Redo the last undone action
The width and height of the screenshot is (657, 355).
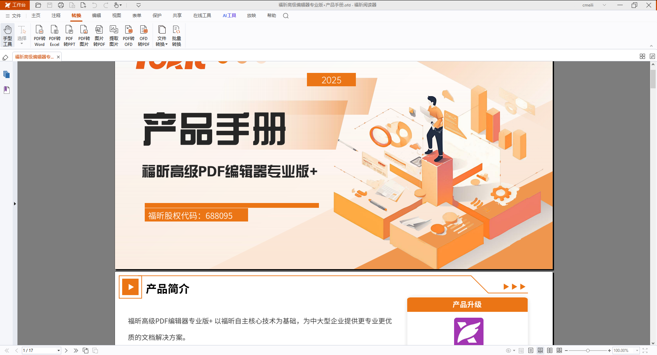[106, 5]
